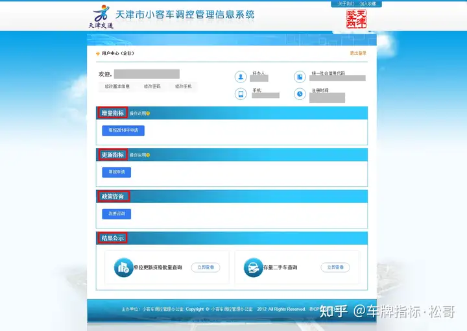The width and height of the screenshot is (467, 331).
Task: Click the Tianjin Jiaotong logo
Action: (101, 17)
